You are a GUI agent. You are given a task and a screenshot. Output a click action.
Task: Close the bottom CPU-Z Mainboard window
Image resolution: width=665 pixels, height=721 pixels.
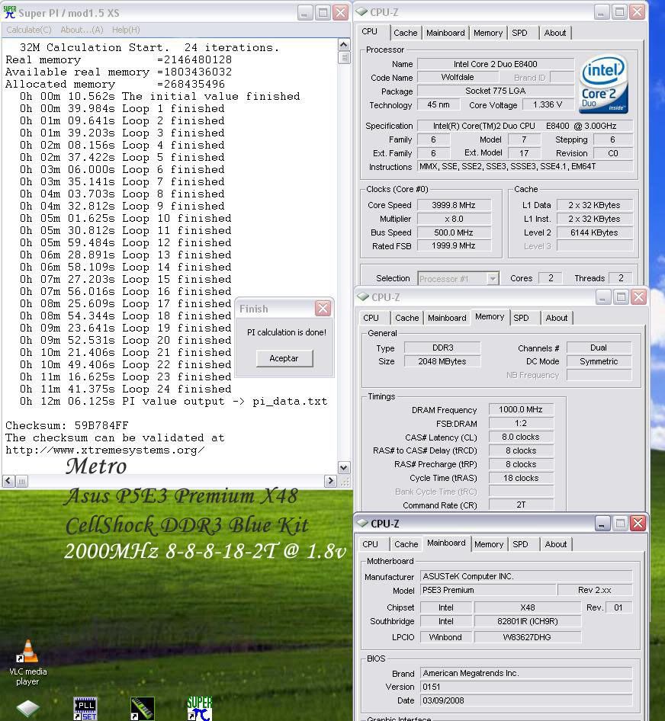[638, 524]
